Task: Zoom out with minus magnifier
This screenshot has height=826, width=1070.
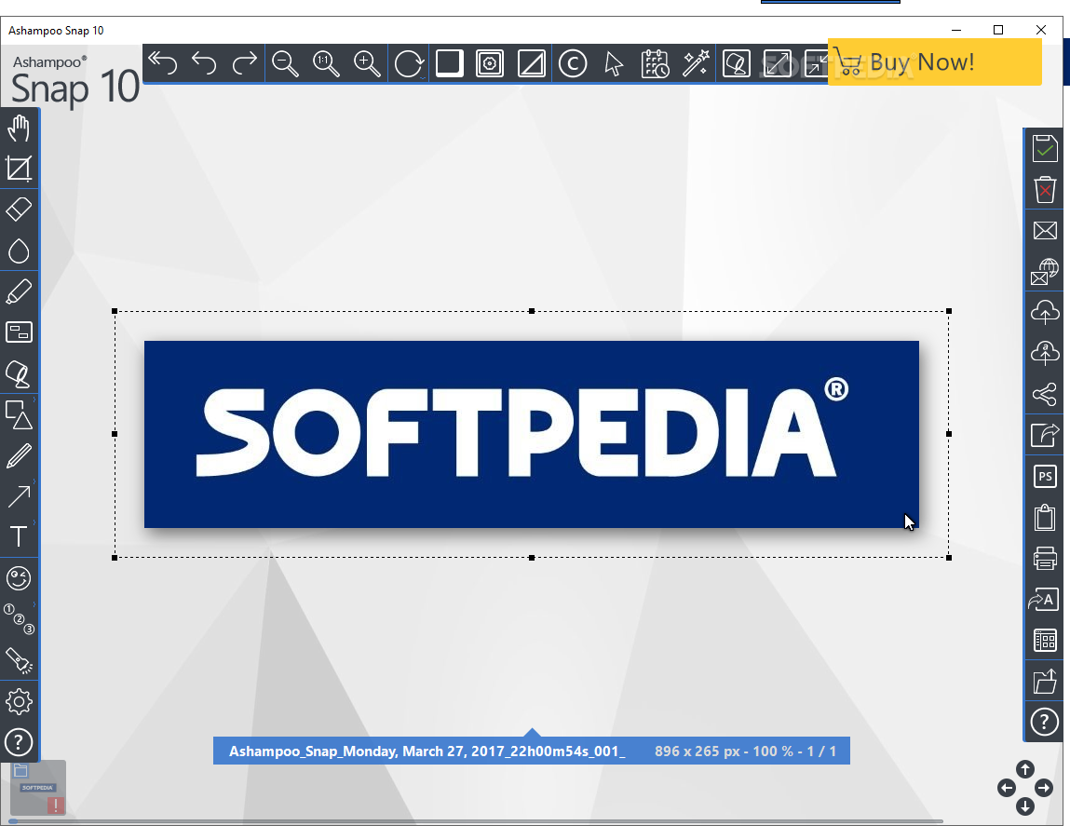Action: tap(285, 63)
